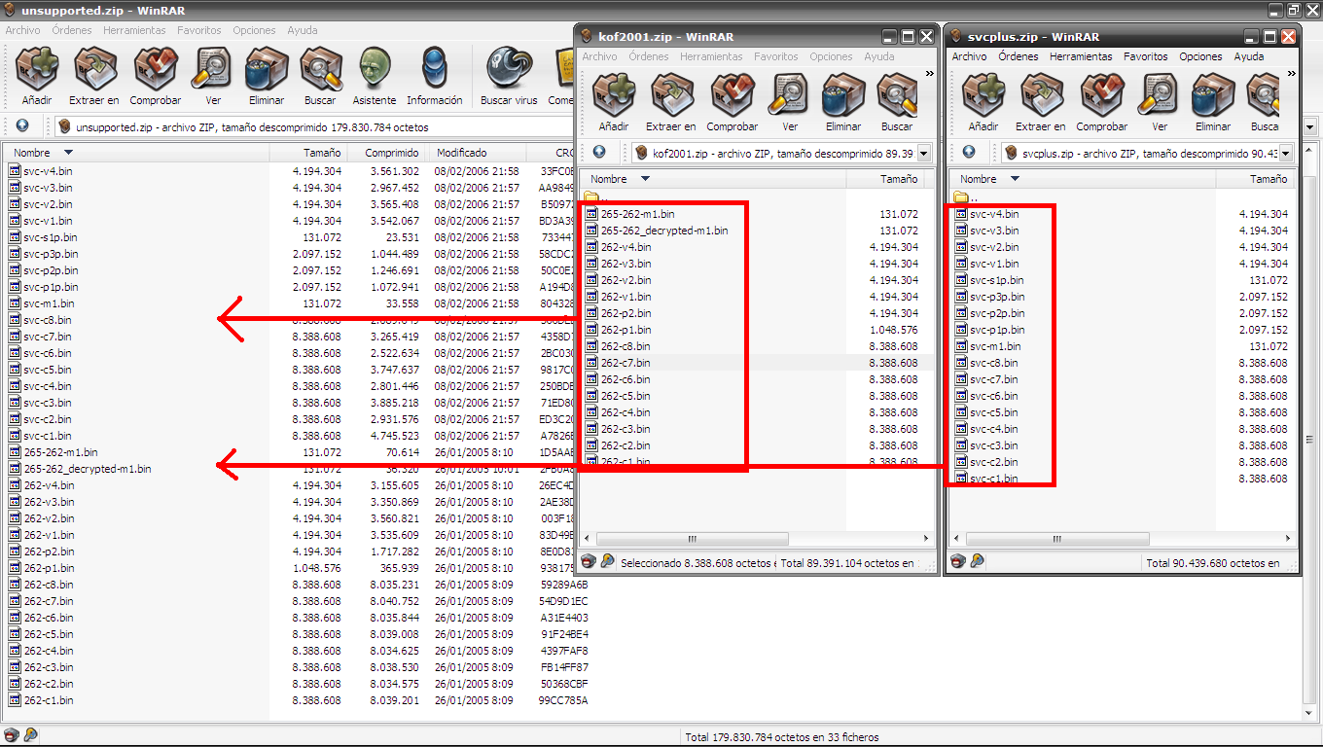
Task: Click Nombre sort arrow in svcplus.zip window
Action: click(x=1015, y=179)
